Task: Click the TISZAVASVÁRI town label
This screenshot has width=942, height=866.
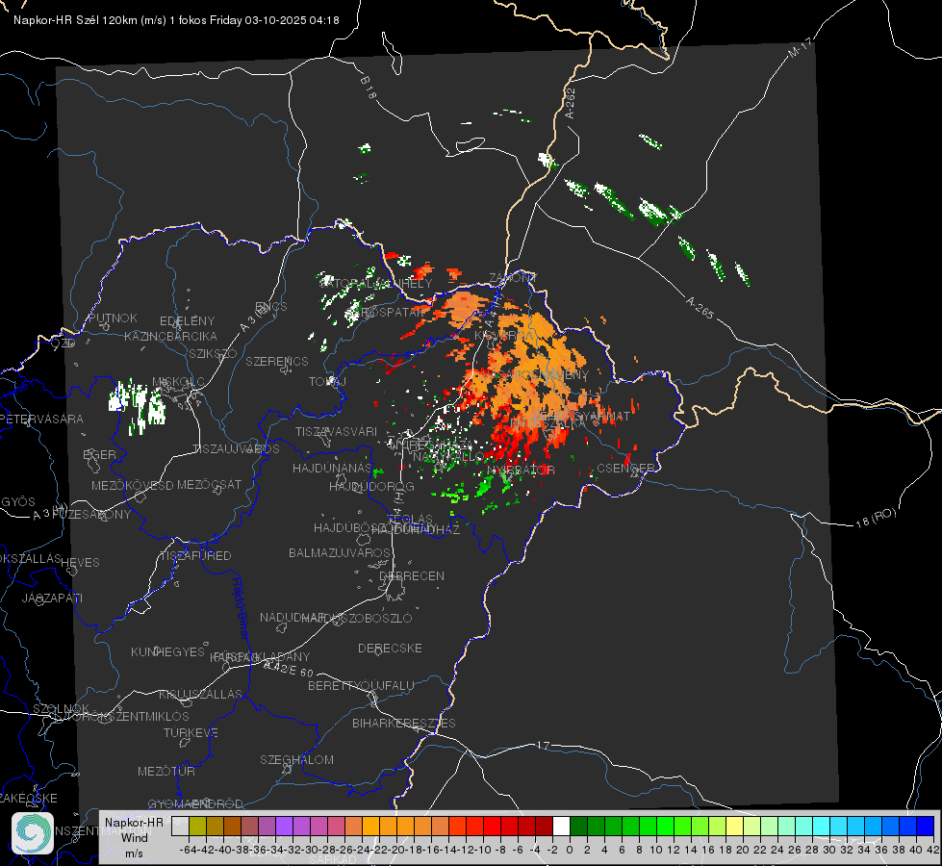Action: point(336,431)
